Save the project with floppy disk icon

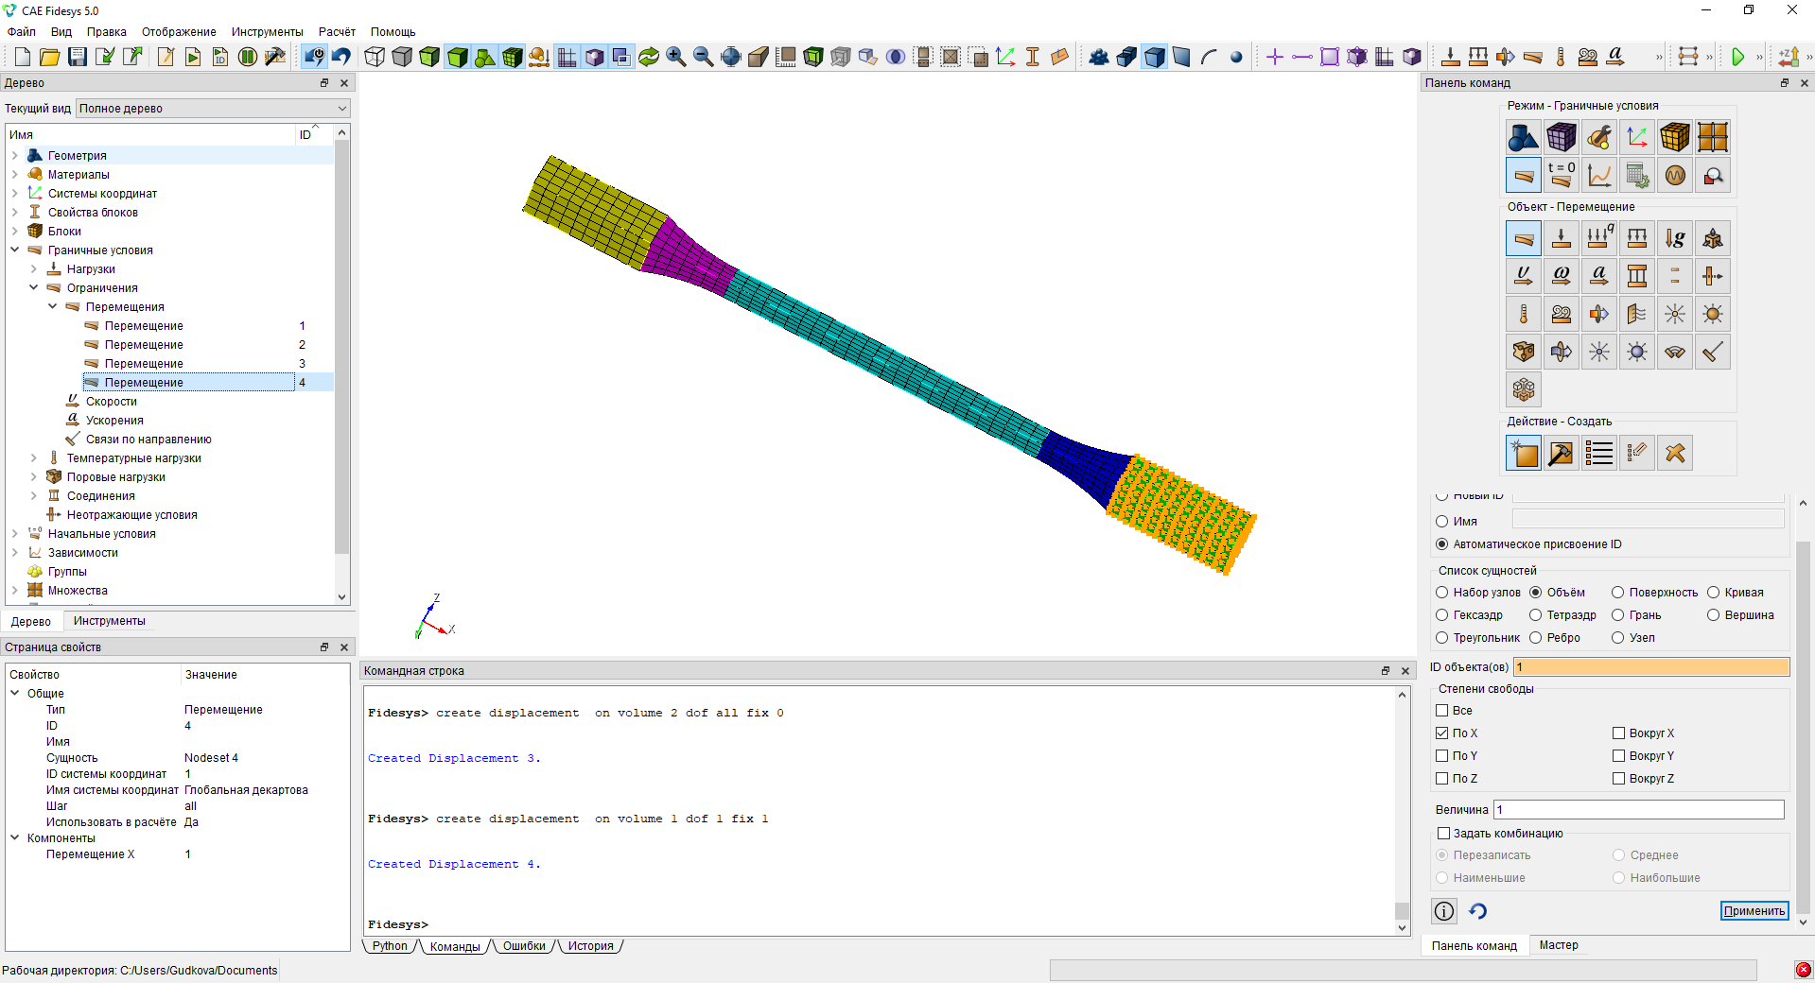pyautogui.click(x=78, y=57)
